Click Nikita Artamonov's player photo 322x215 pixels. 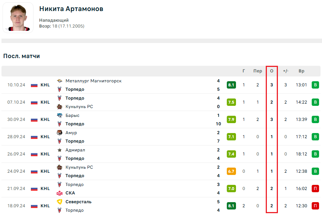(x=18, y=18)
